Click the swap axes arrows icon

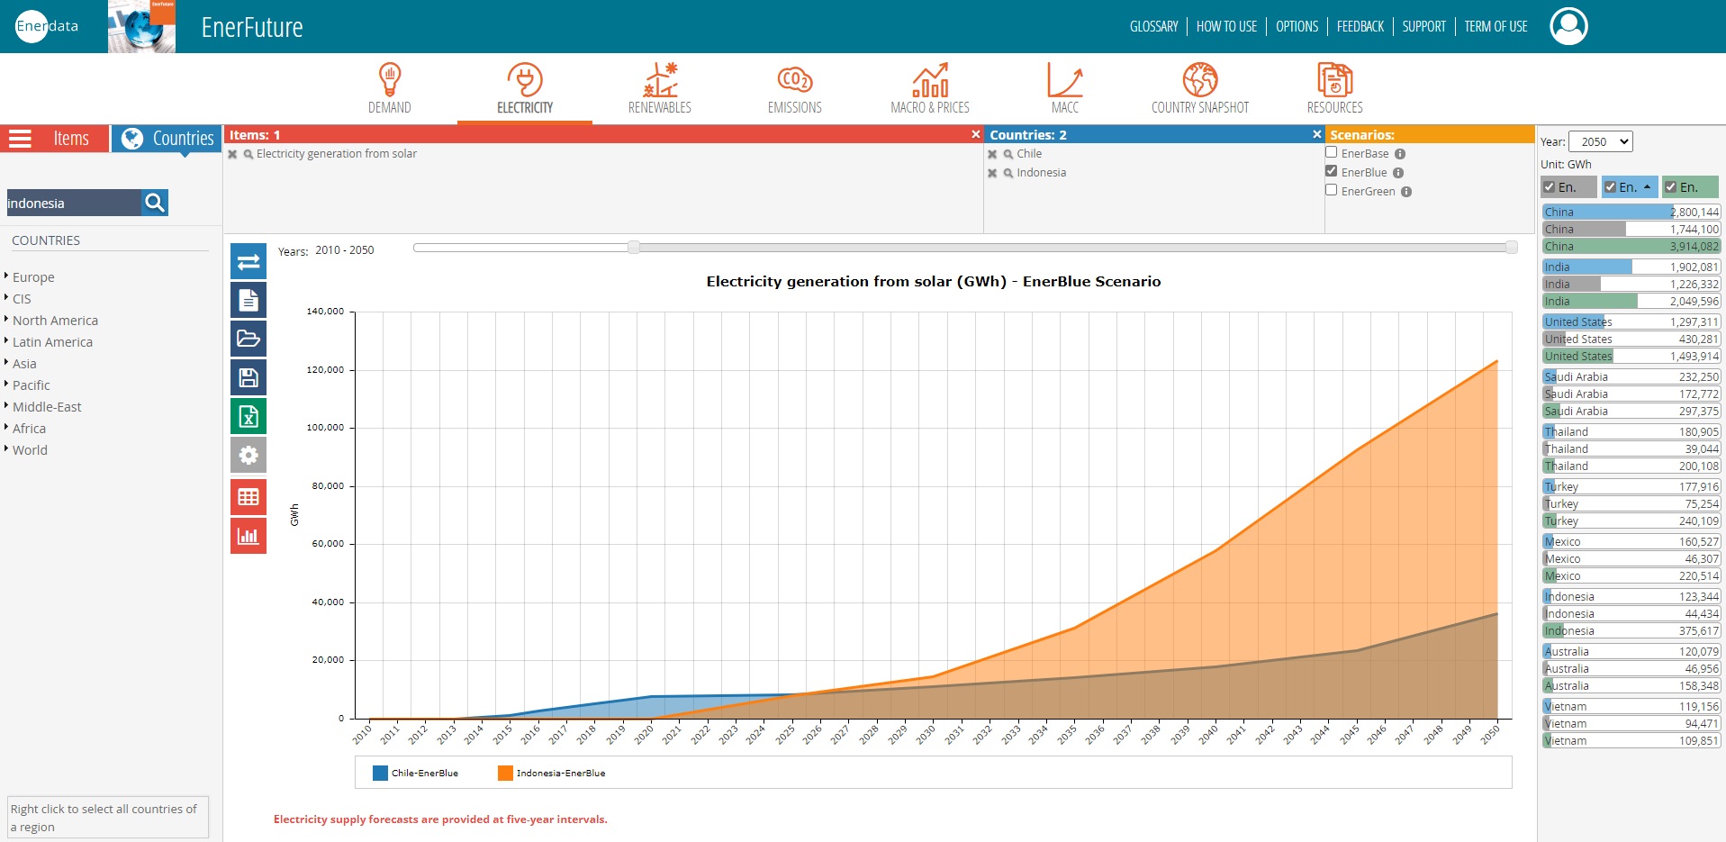click(249, 262)
